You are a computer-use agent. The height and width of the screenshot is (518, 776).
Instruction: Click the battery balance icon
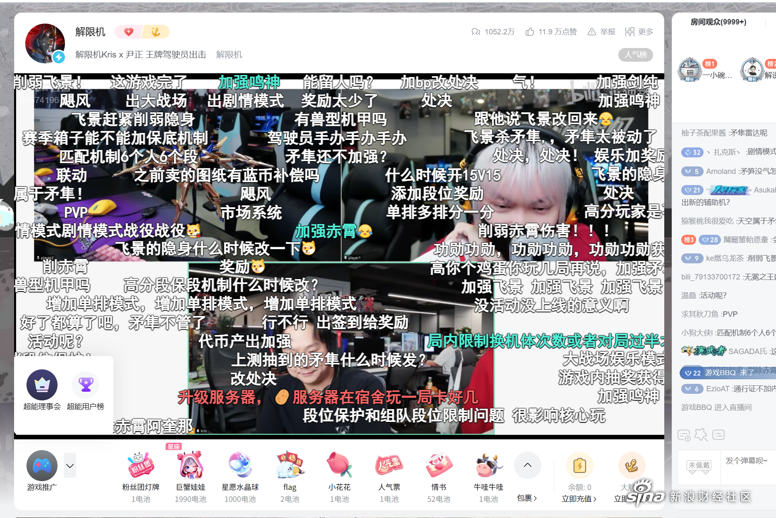pyautogui.click(x=579, y=465)
